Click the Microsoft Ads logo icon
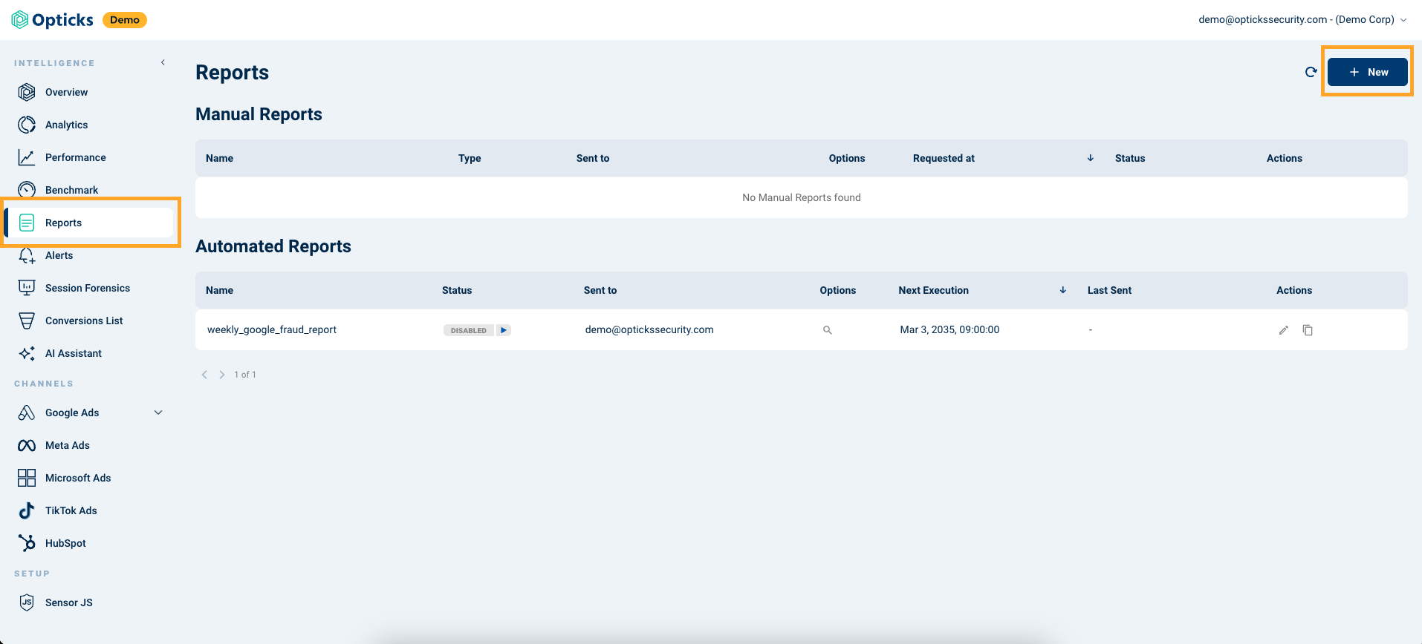The width and height of the screenshot is (1422, 644). pyautogui.click(x=27, y=478)
